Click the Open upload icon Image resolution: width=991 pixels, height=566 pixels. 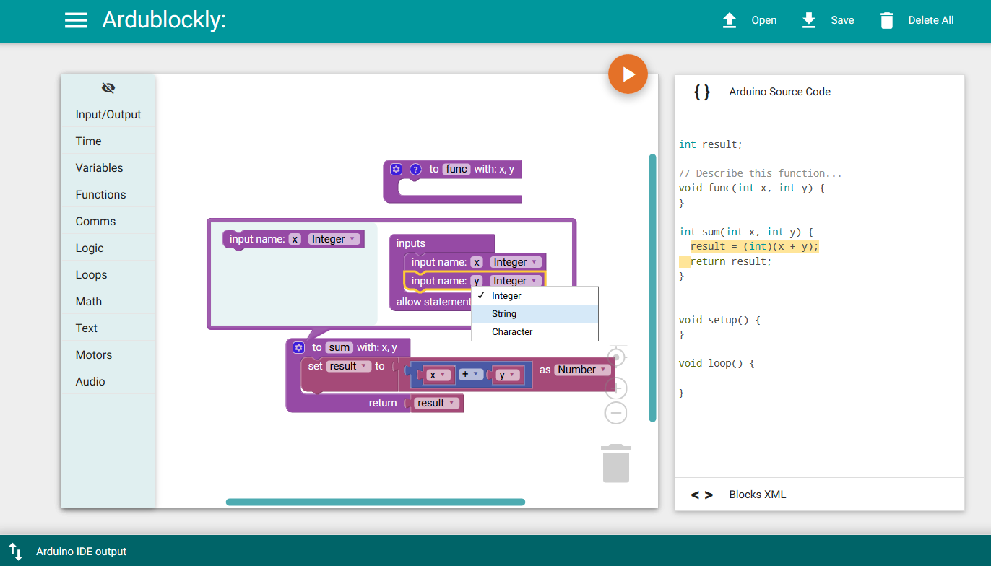coord(730,20)
